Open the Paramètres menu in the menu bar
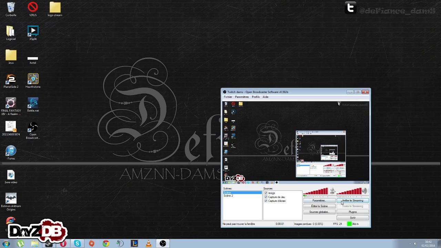This screenshot has height=248, width=441. (242, 97)
